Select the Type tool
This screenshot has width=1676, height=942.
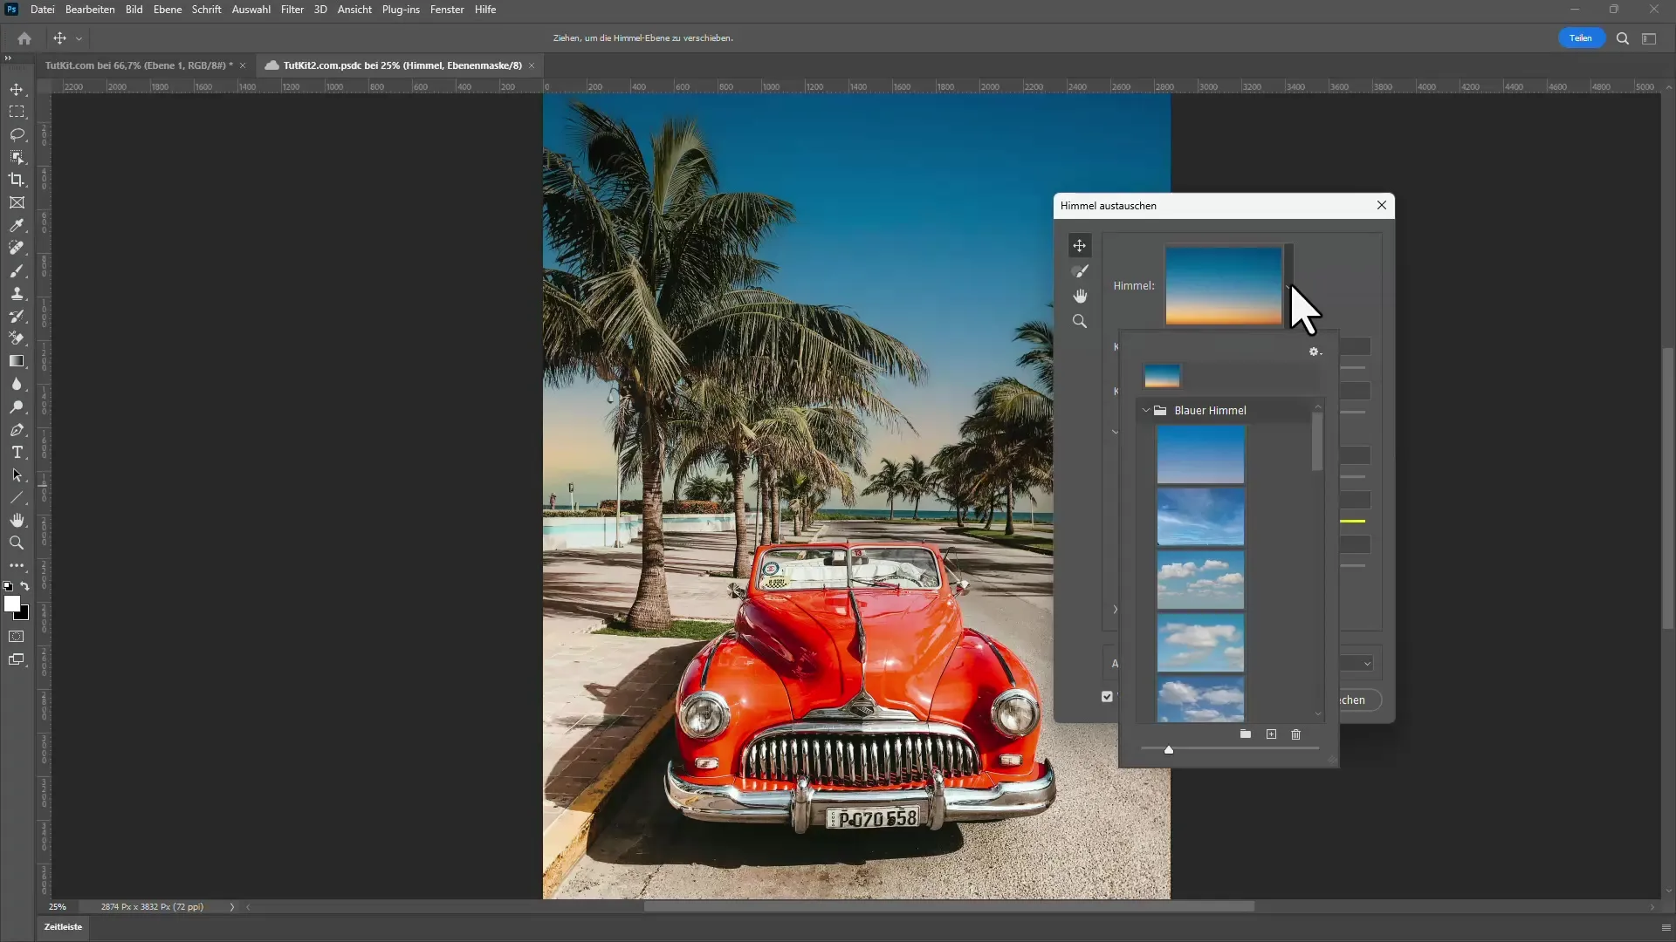17,453
